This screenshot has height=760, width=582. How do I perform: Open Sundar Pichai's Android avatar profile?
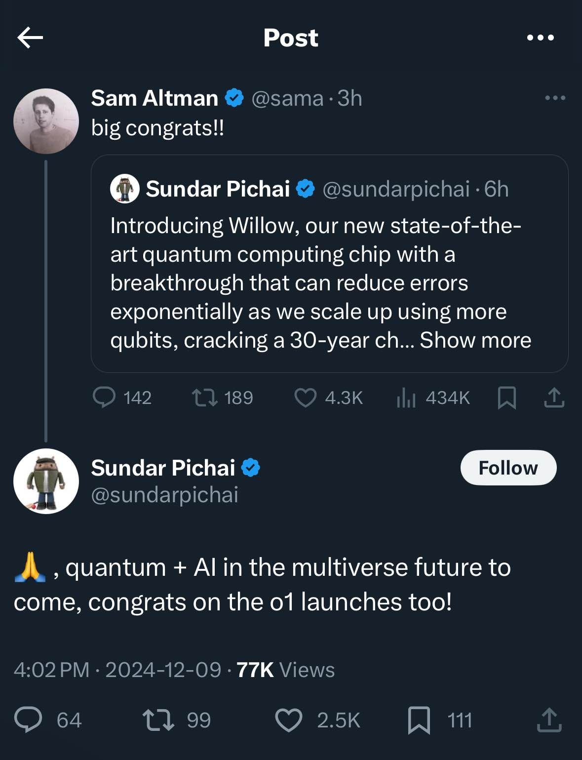pos(46,481)
